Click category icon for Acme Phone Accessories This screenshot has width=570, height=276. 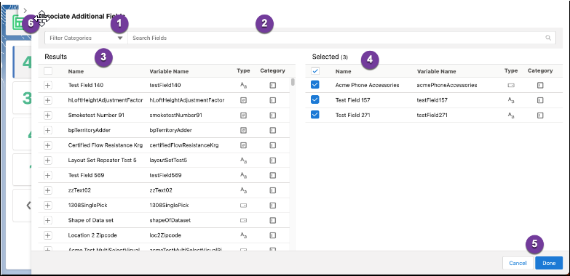click(x=540, y=85)
